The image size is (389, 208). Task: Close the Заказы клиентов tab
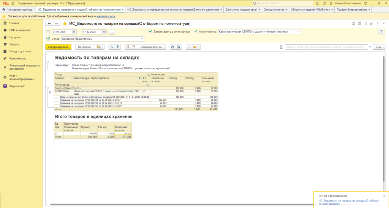click(x=286, y=9)
